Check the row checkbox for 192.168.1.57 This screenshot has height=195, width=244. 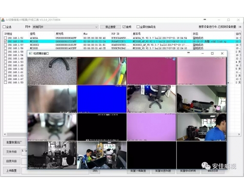coord(5,45)
